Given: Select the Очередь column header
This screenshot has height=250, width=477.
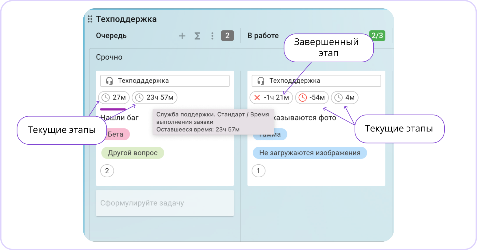Looking at the screenshot, I should (x=111, y=36).
